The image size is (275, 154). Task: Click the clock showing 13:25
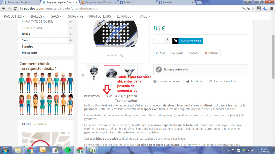coord(264,149)
